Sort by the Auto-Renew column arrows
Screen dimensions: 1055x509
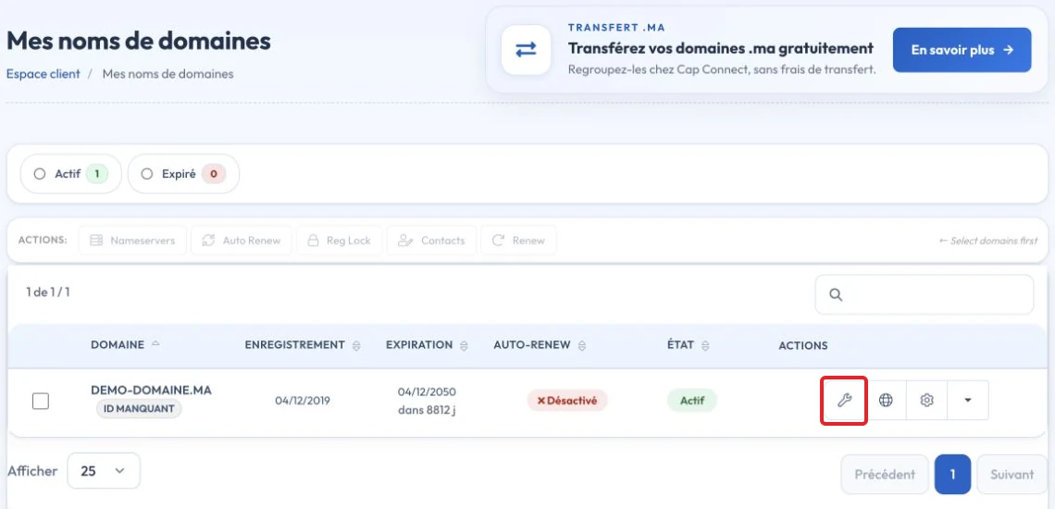tap(581, 345)
